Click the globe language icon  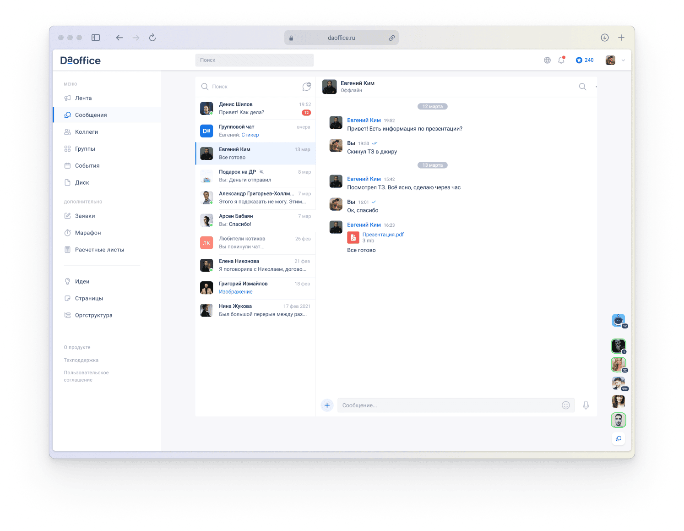click(547, 60)
